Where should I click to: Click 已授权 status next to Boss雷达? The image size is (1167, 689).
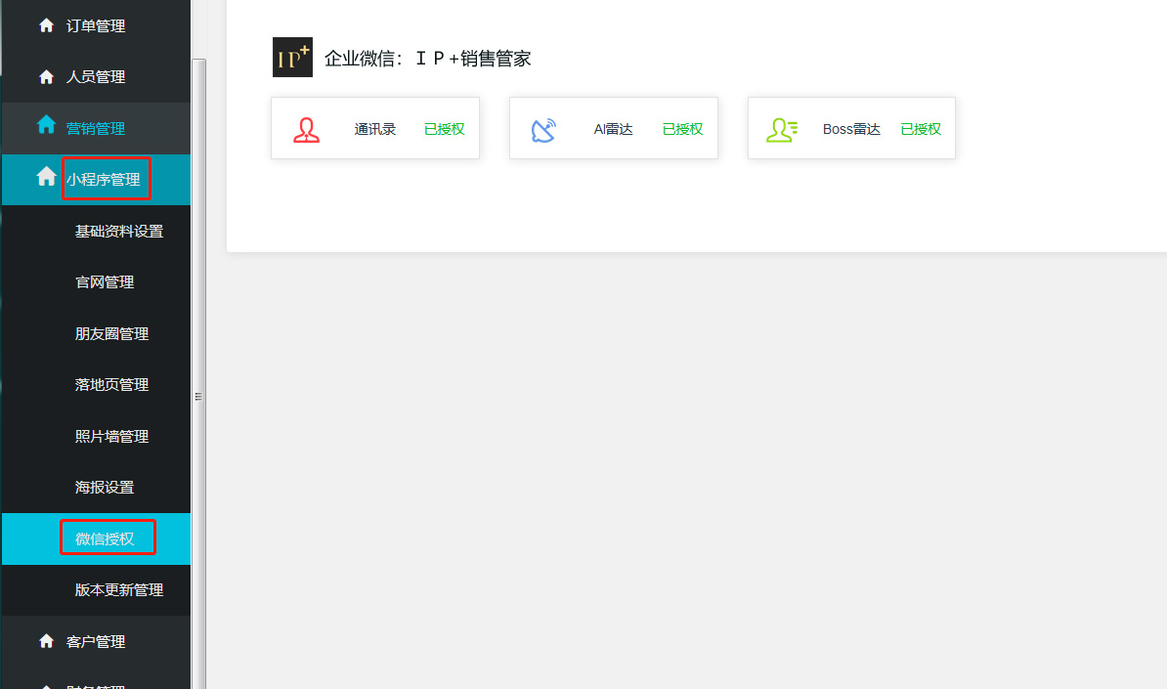point(921,129)
